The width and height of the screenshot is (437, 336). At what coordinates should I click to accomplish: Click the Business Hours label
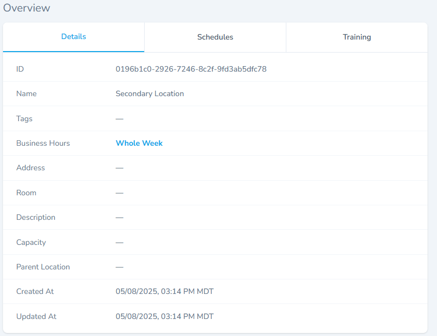(x=43, y=143)
